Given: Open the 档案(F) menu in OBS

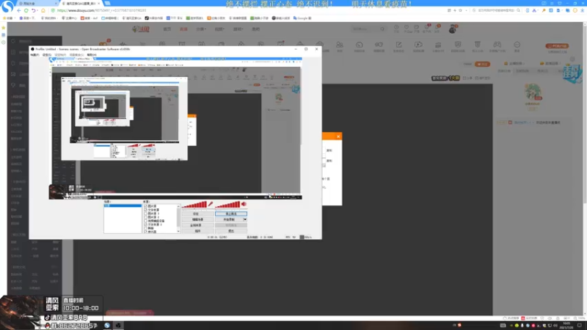Looking at the screenshot, I should pos(34,55).
